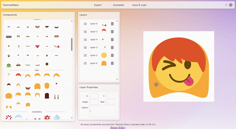Click the drag handle of Layer 5
Screen dimensions: 236x129
(x=85, y=47)
